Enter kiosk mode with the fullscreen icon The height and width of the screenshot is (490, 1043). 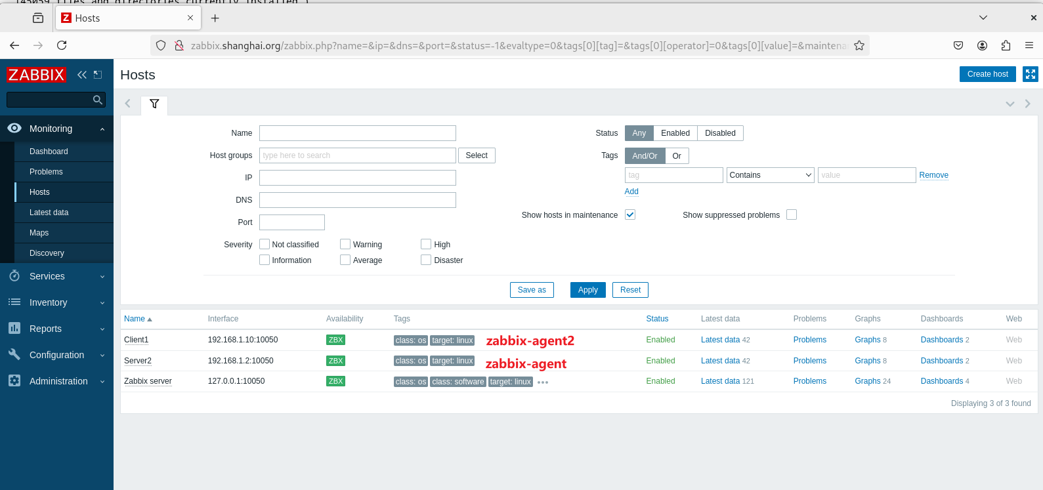pos(1031,74)
